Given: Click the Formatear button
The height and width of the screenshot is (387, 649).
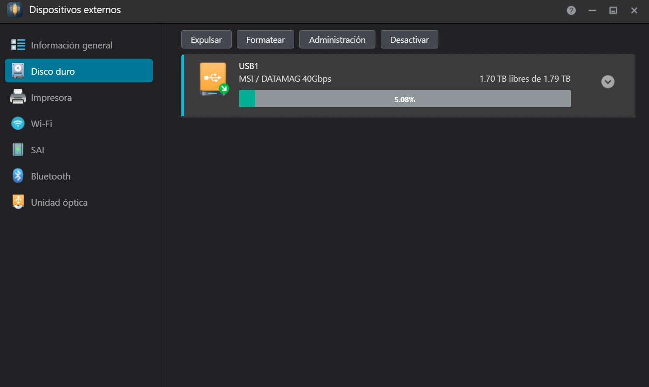Looking at the screenshot, I should [x=265, y=39].
